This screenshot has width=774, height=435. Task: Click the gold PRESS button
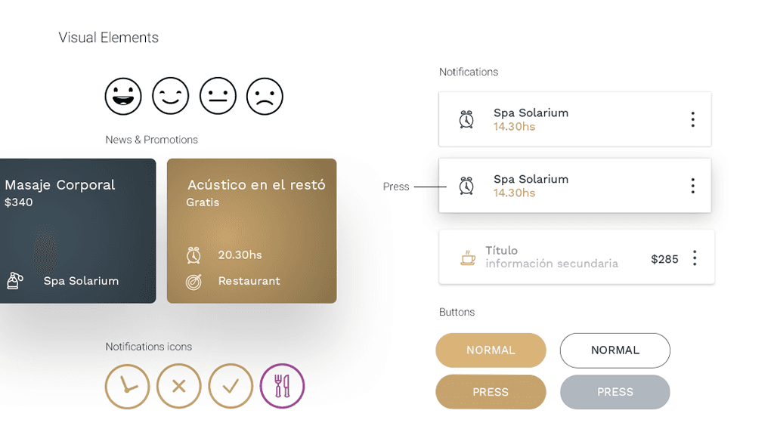pyautogui.click(x=491, y=392)
